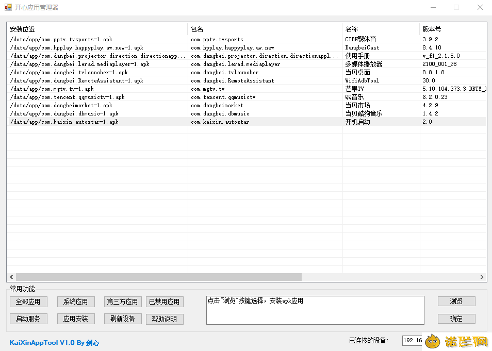
Task: Select the QQ音乐 app name
Action: pyautogui.click(x=355, y=97)
